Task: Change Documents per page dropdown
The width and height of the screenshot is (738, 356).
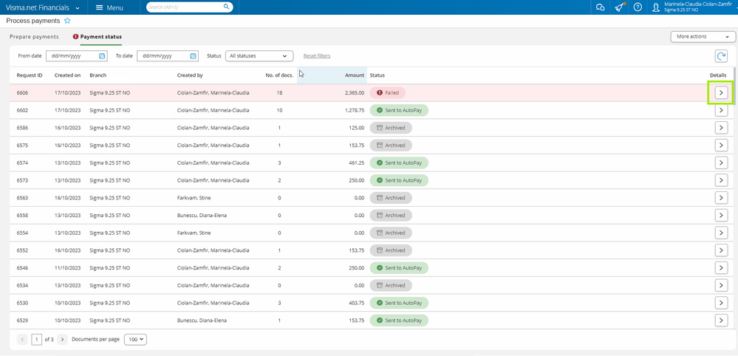Action: coord(135,339)
